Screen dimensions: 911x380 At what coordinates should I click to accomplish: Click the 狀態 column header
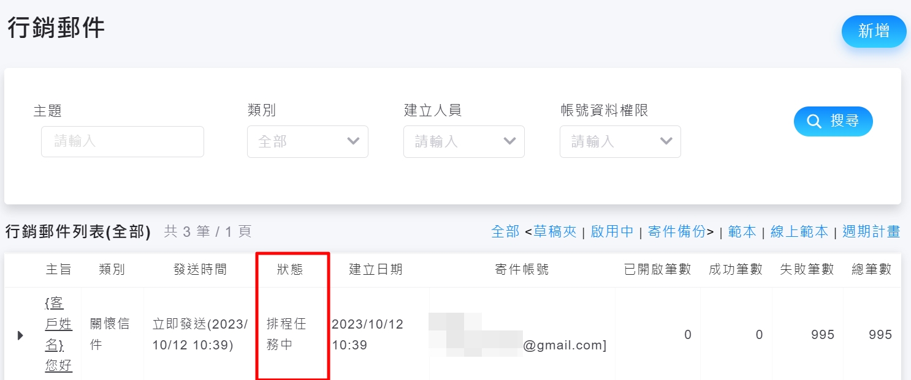click(x=289, y=269)
